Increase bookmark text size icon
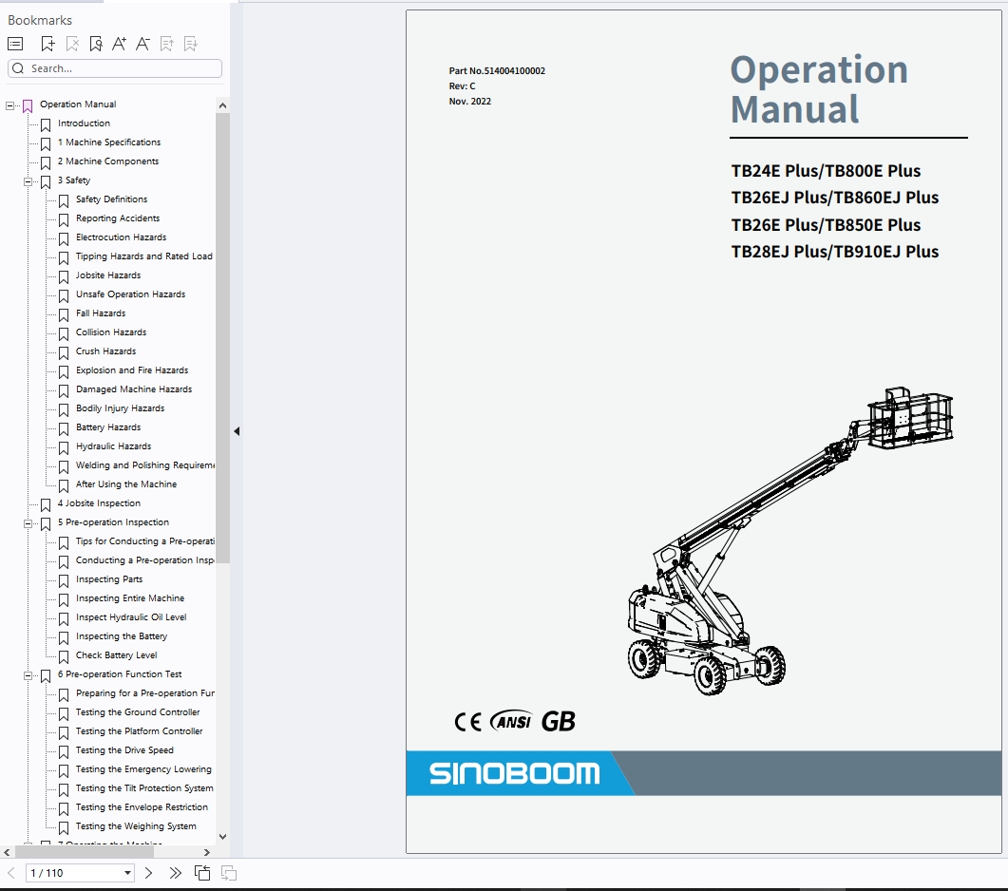 (119, 44)
